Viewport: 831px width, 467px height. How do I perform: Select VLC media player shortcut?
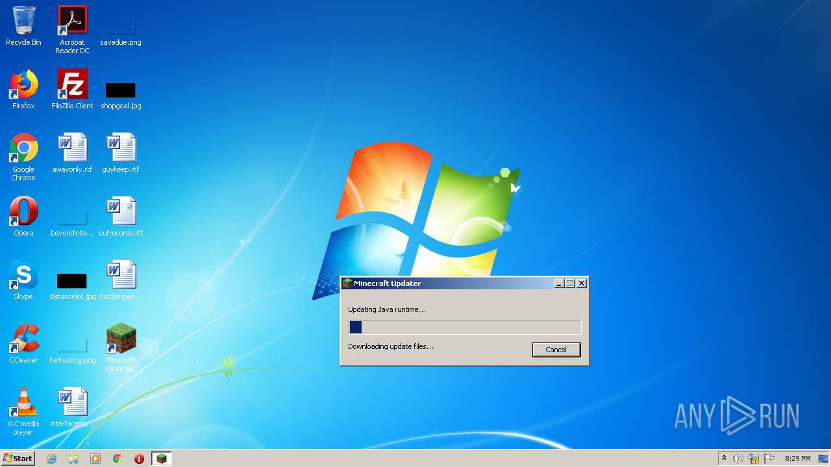point(23,411)
